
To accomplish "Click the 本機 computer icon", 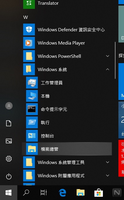I will (x=32, y=96).
